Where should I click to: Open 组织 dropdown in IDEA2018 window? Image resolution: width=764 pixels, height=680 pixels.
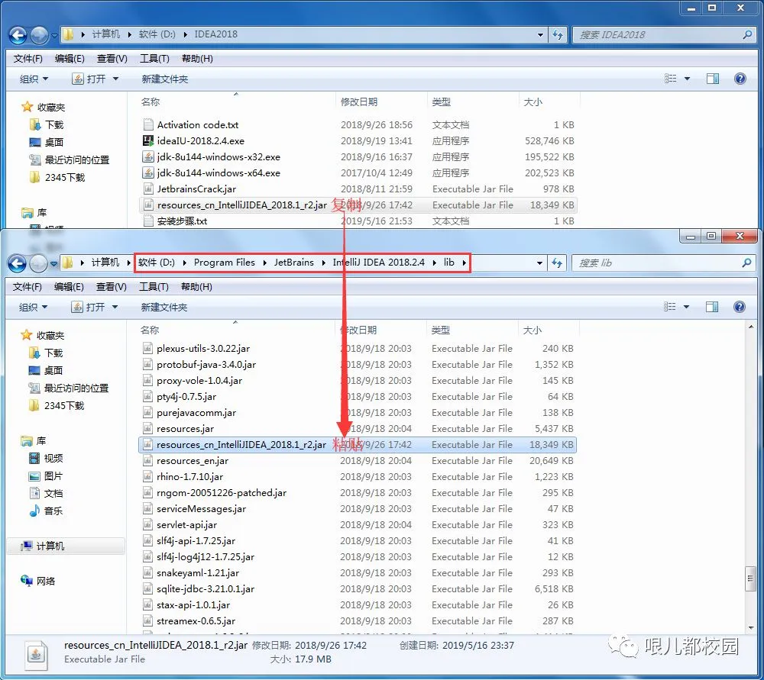pyautogui.click(x=34, y=79)
